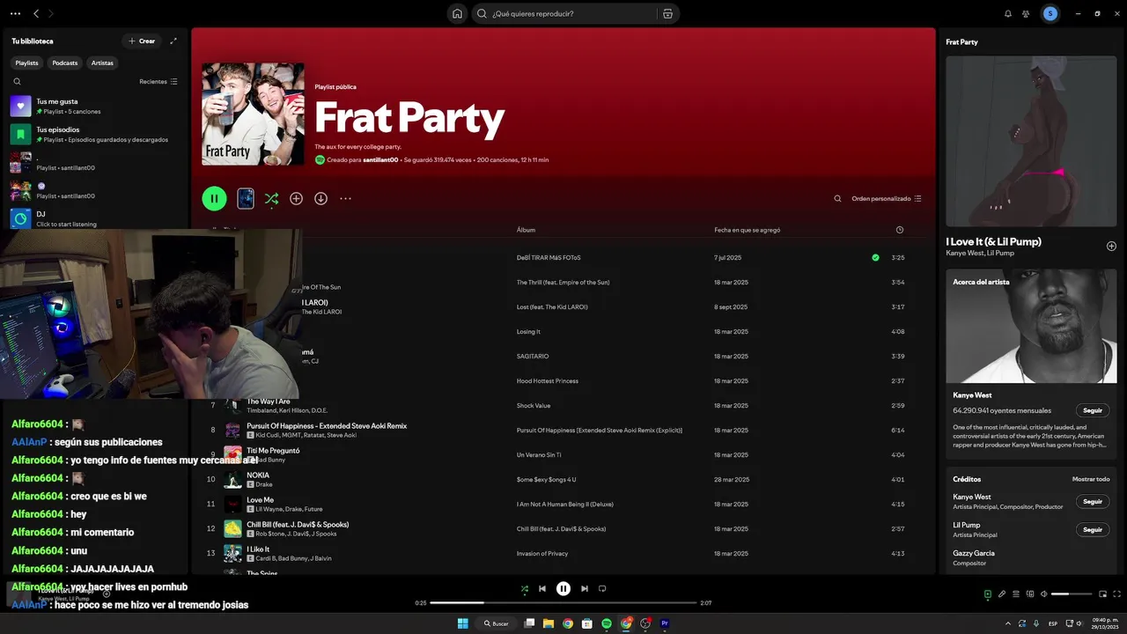
Task: Open Tus episodios in library
Action: [x=93, y=134]
